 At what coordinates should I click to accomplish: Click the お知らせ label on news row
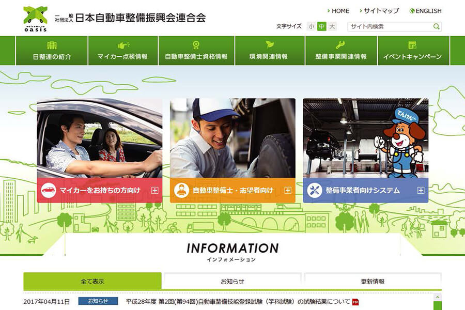point(98,301)
